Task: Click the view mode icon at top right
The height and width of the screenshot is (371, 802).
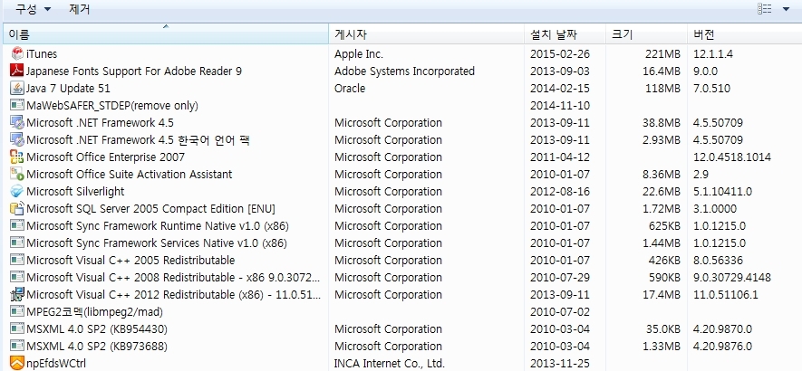Action: (765, 9)
